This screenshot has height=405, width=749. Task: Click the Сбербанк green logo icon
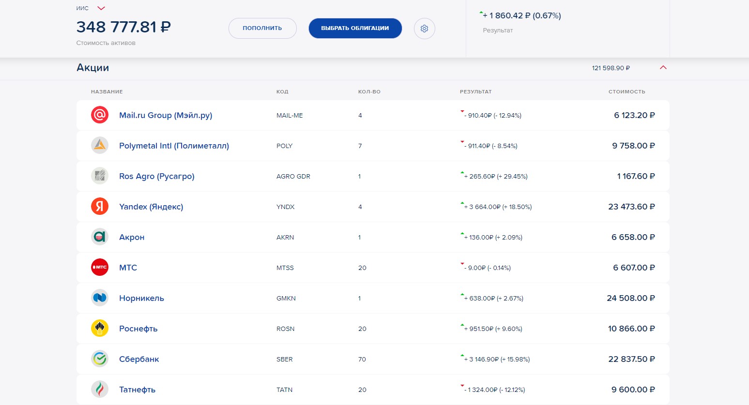pyautogui.click(x=100, y=359)
